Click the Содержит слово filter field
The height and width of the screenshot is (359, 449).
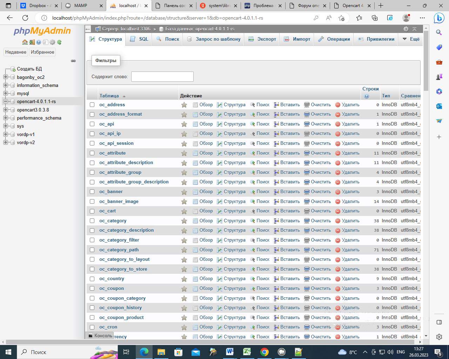click(162, 76)
